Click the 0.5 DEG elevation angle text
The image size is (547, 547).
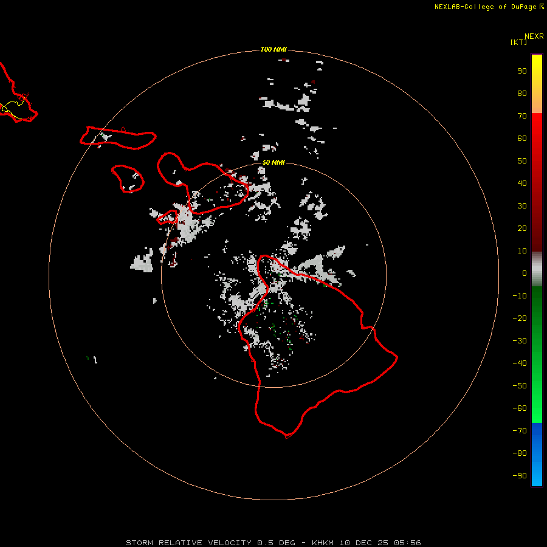(x=276, y=543)
